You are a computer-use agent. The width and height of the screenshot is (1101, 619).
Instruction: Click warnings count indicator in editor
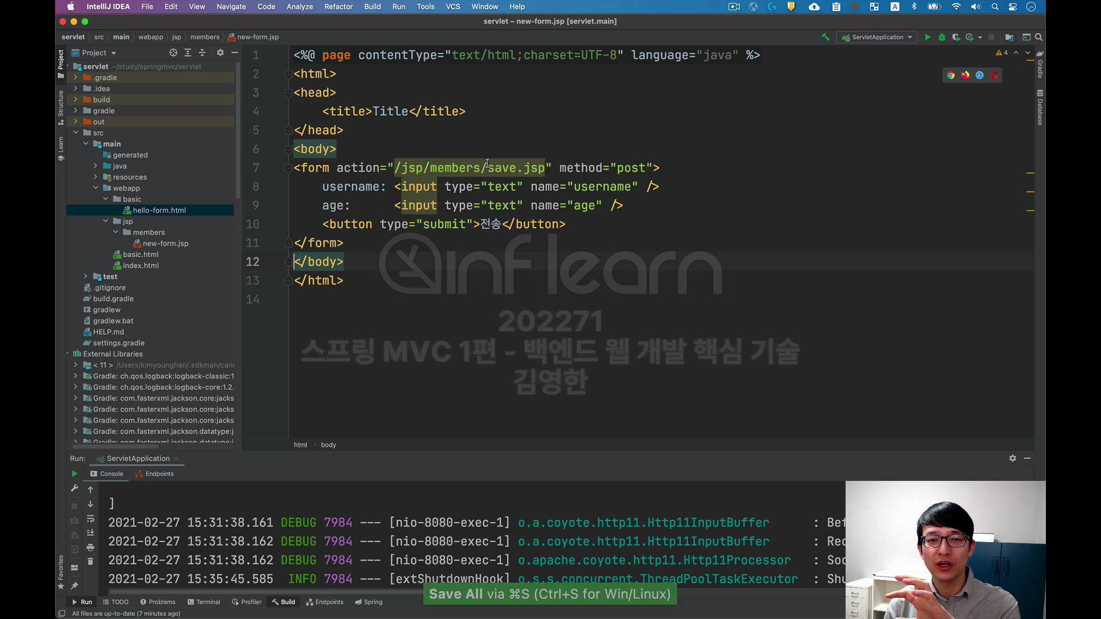[x=1002, y=53]
